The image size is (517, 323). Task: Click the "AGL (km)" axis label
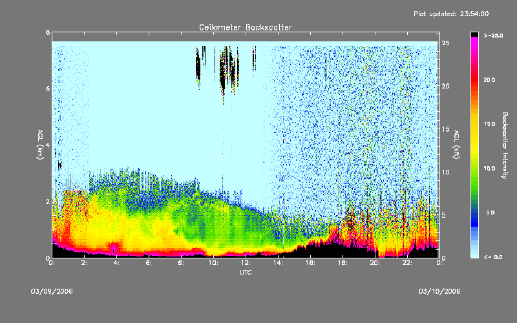tap(40, 145)
